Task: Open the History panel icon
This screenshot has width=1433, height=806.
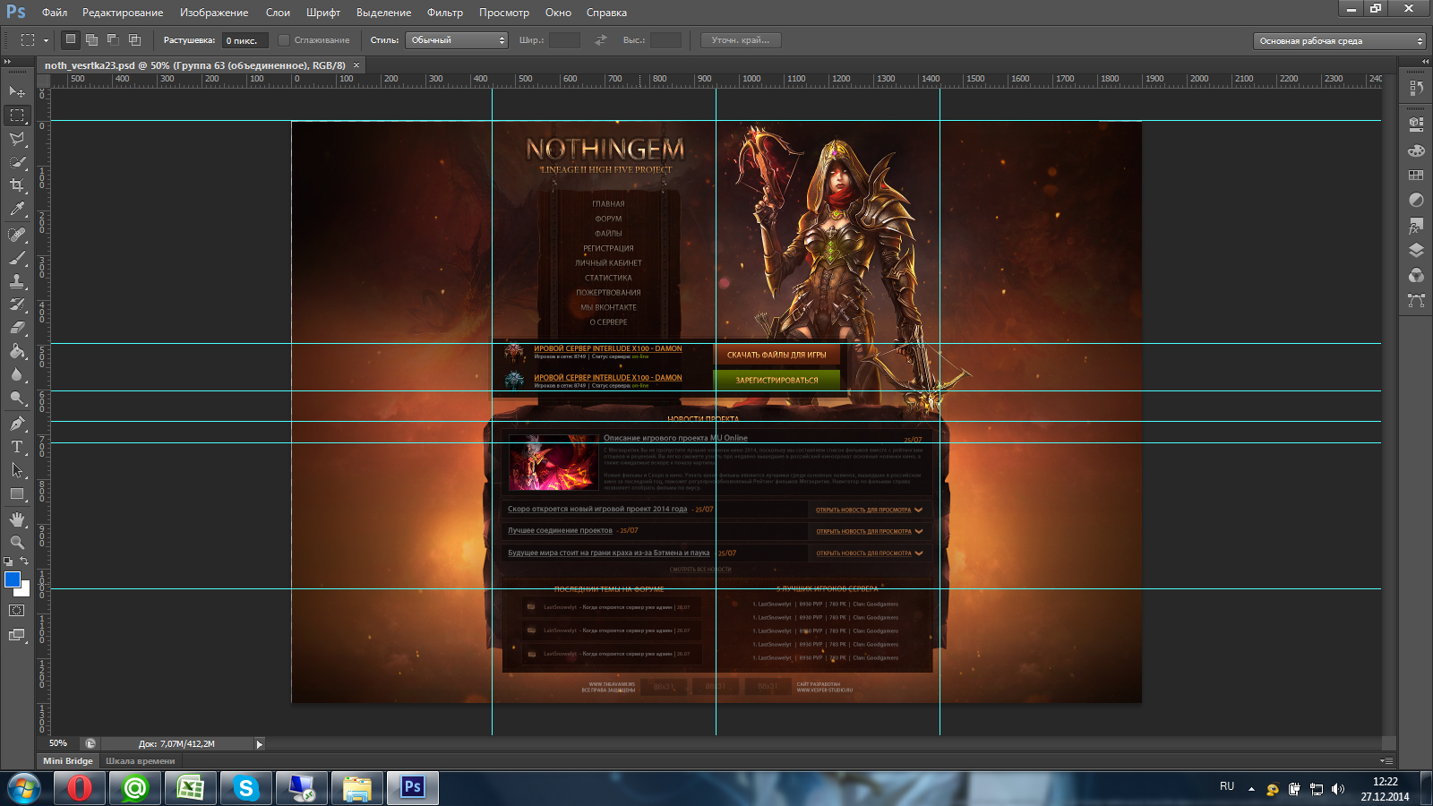Action: click(x=1416, y=88)
